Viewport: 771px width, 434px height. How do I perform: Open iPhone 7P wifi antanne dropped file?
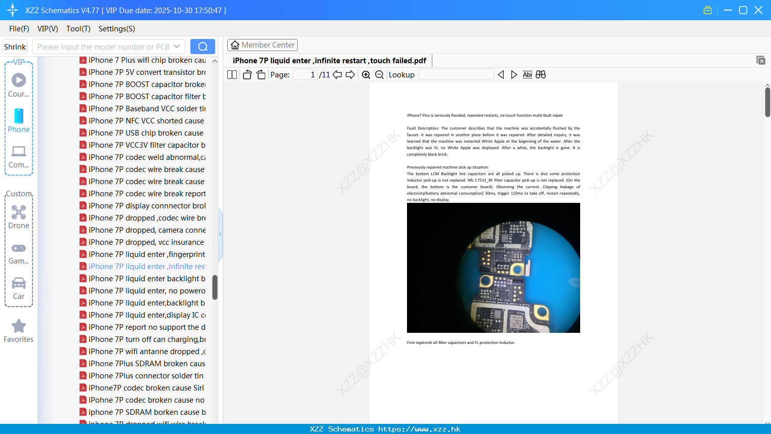pyautogui.click(x=143, y=352)
